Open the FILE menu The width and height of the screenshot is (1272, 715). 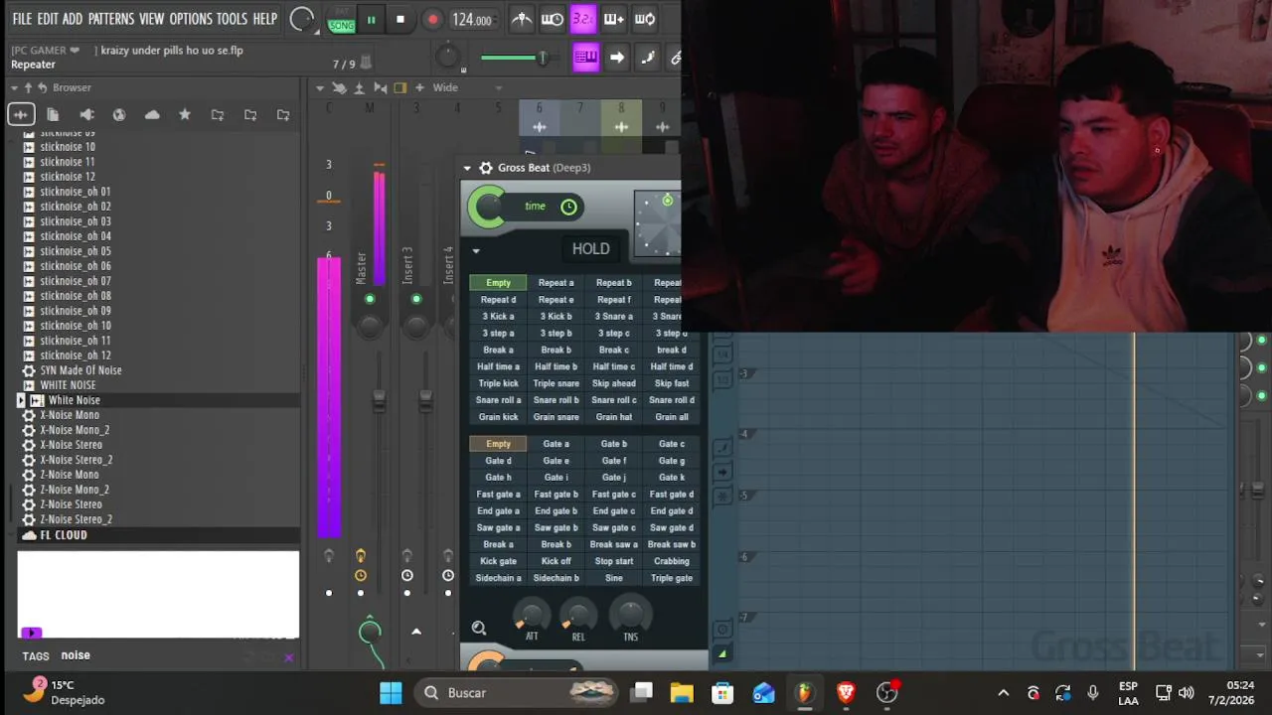tap(22, 19)
